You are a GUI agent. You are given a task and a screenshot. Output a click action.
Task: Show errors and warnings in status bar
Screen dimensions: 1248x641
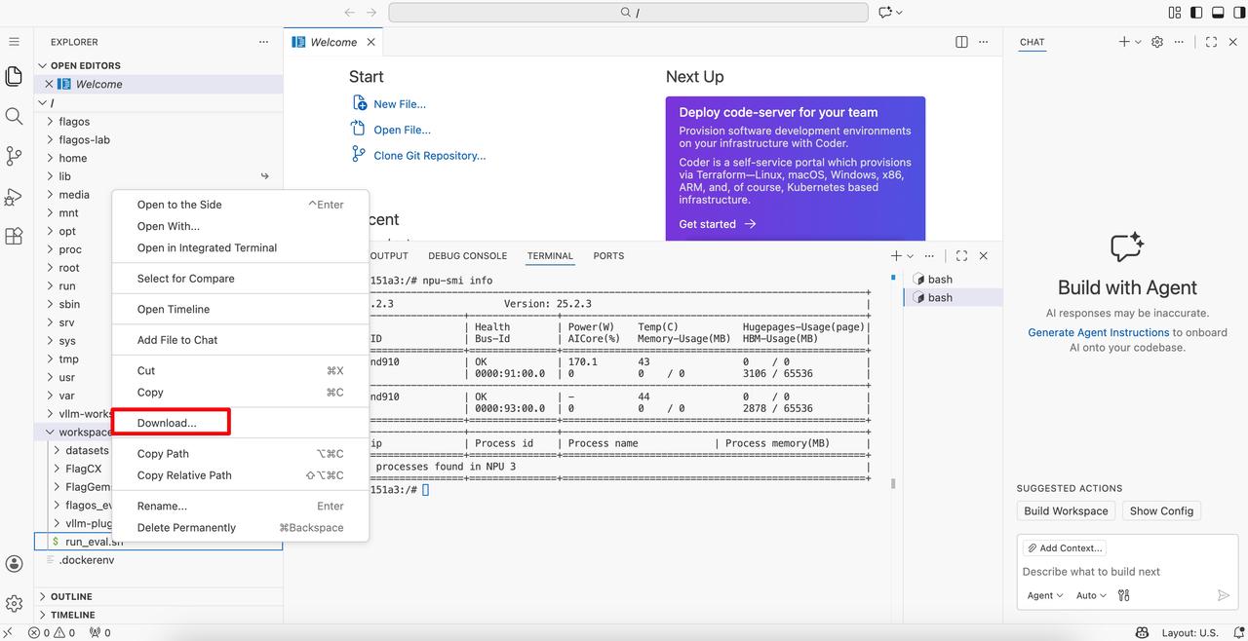pos(52,632)
